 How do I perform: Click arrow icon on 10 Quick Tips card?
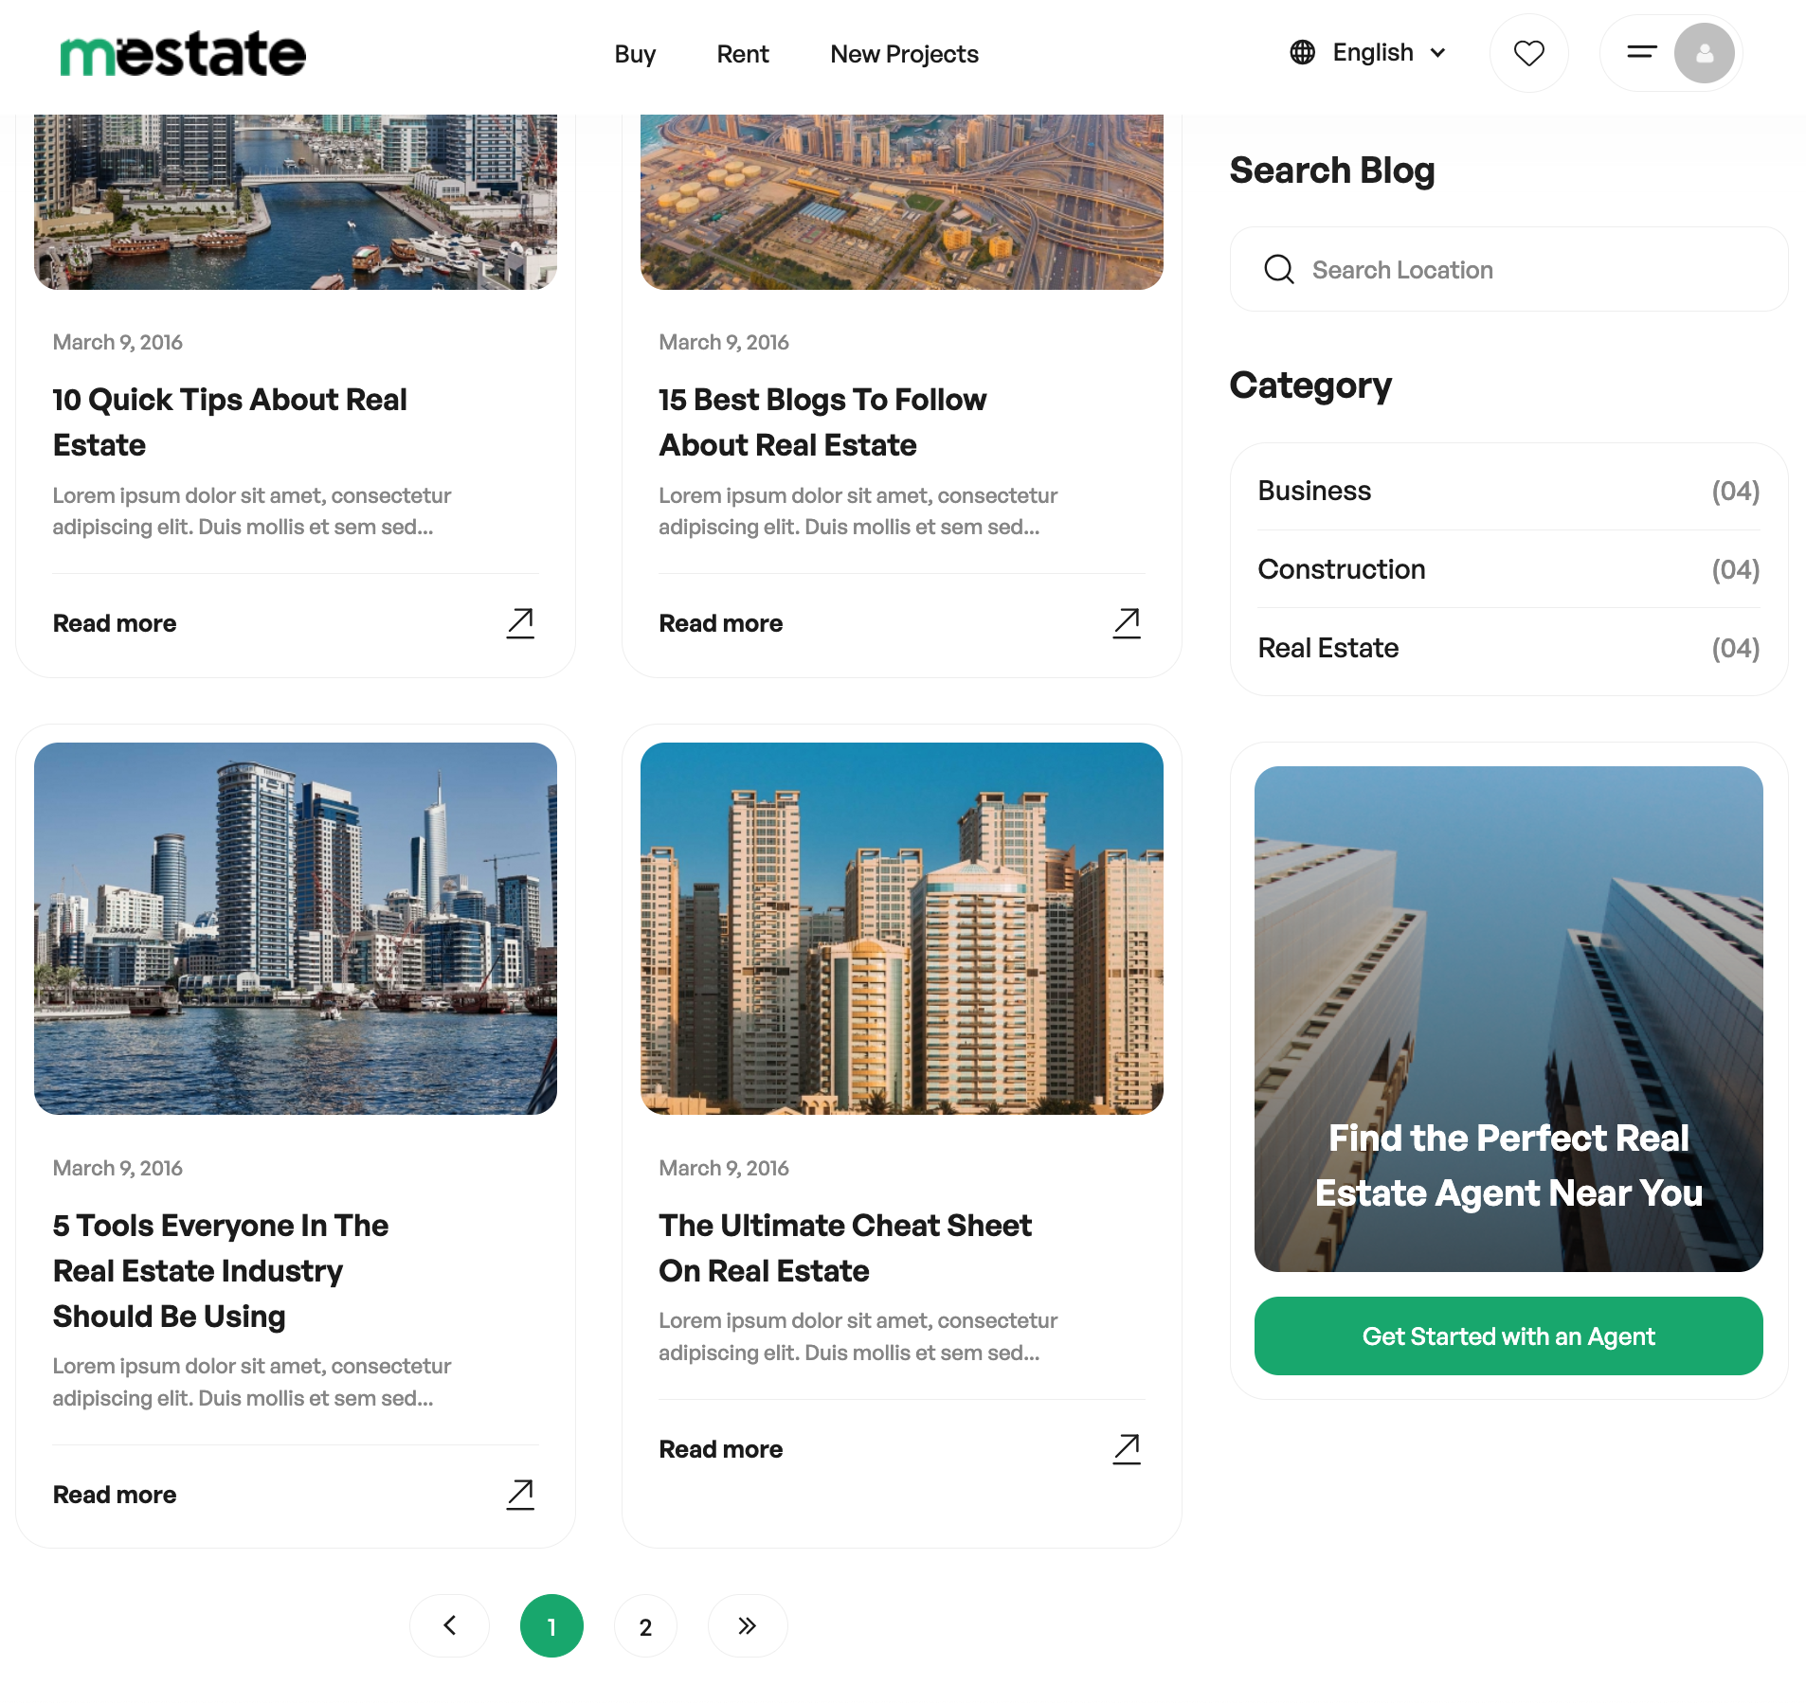520,623
